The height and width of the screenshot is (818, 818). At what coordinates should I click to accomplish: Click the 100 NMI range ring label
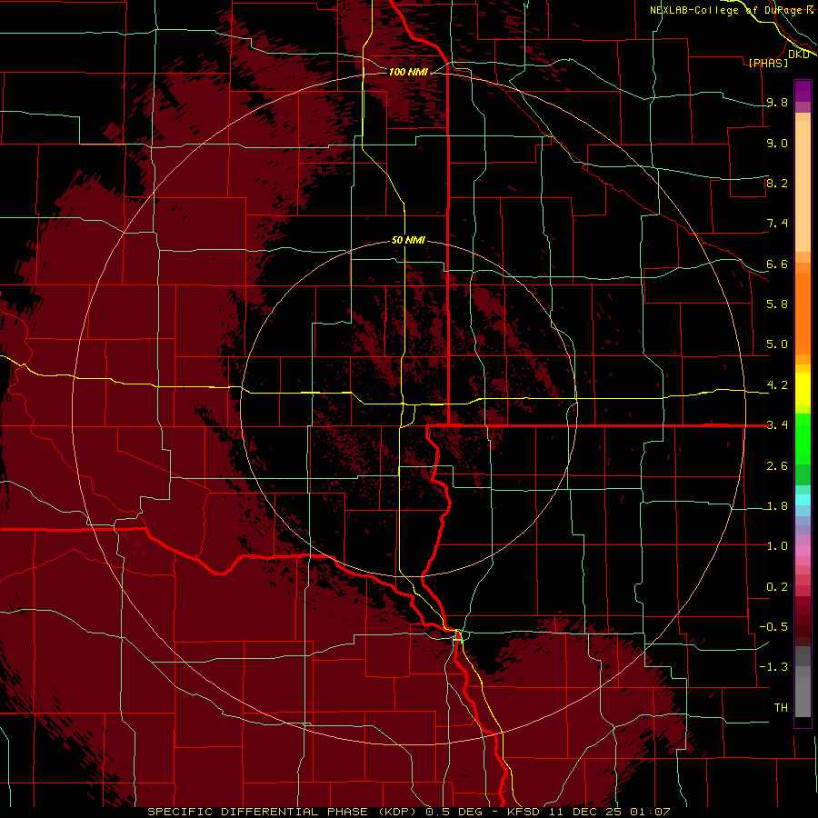tap(408, 72)
